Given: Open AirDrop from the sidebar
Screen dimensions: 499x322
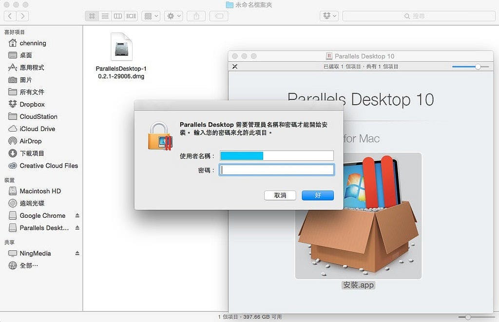Looking at the screenshot, I should pos(30,141).
